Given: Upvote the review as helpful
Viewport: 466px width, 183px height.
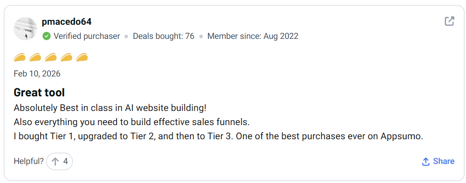Looking at the screenshot, I should click(x=60, y=161).
